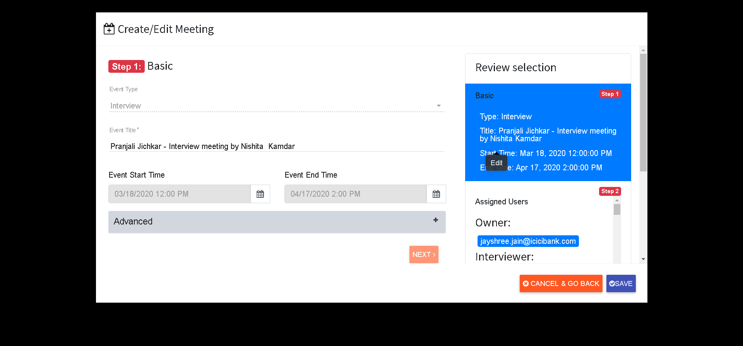Image resolution: width=743 pixels, height=346 pixels.
Task: Click the SAVE button
Action: (x=621, y=284)
